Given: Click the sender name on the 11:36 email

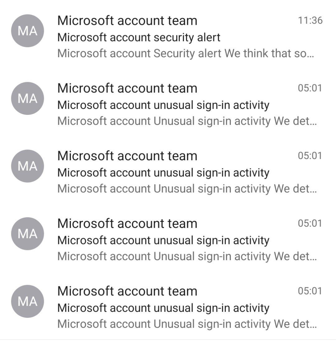Looking at the screenshot, I should point(127,21).
